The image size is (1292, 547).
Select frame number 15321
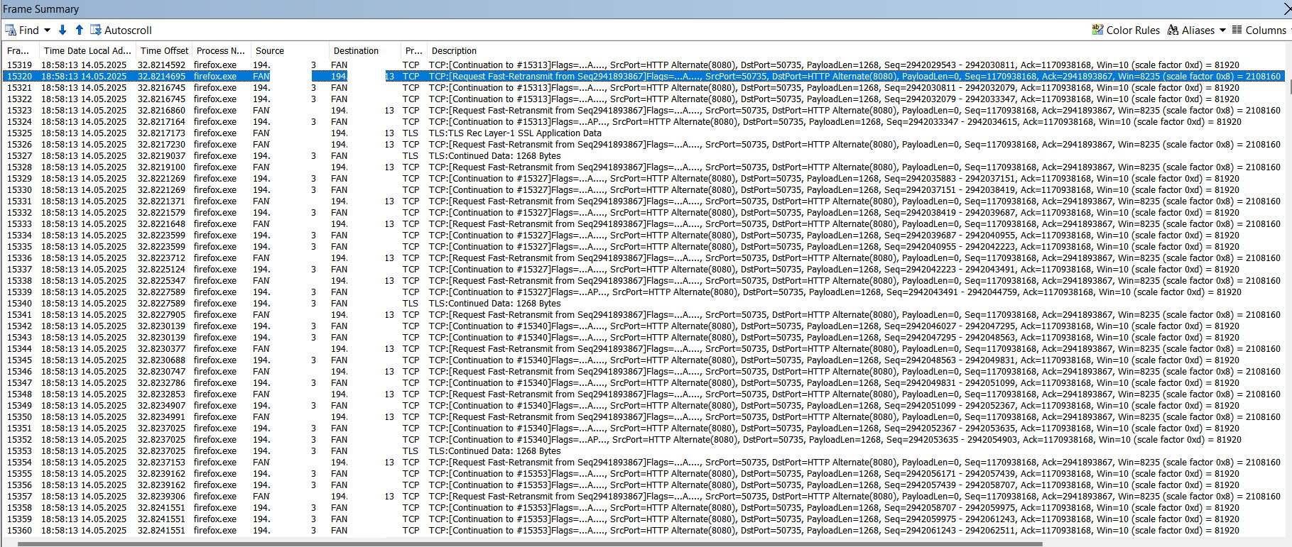19,88
